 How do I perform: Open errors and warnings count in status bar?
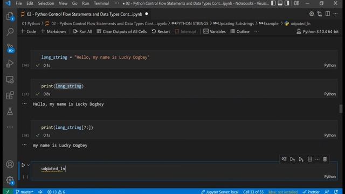click(56, 192)
